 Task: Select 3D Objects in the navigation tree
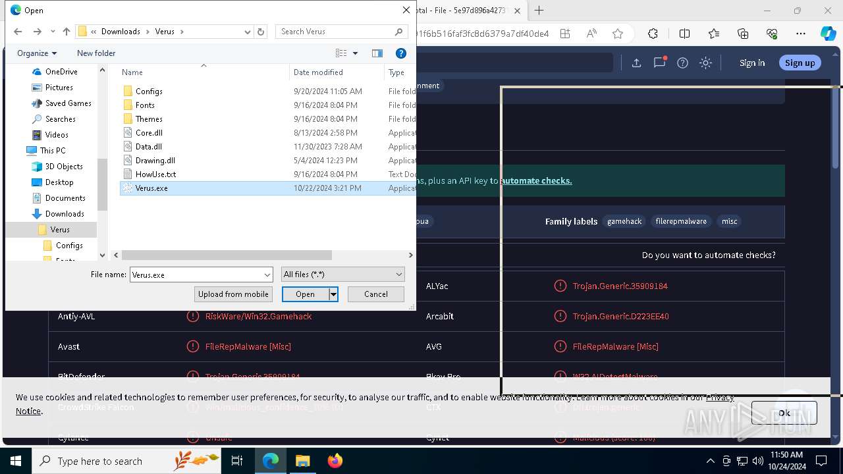click(x=64, y=167)
